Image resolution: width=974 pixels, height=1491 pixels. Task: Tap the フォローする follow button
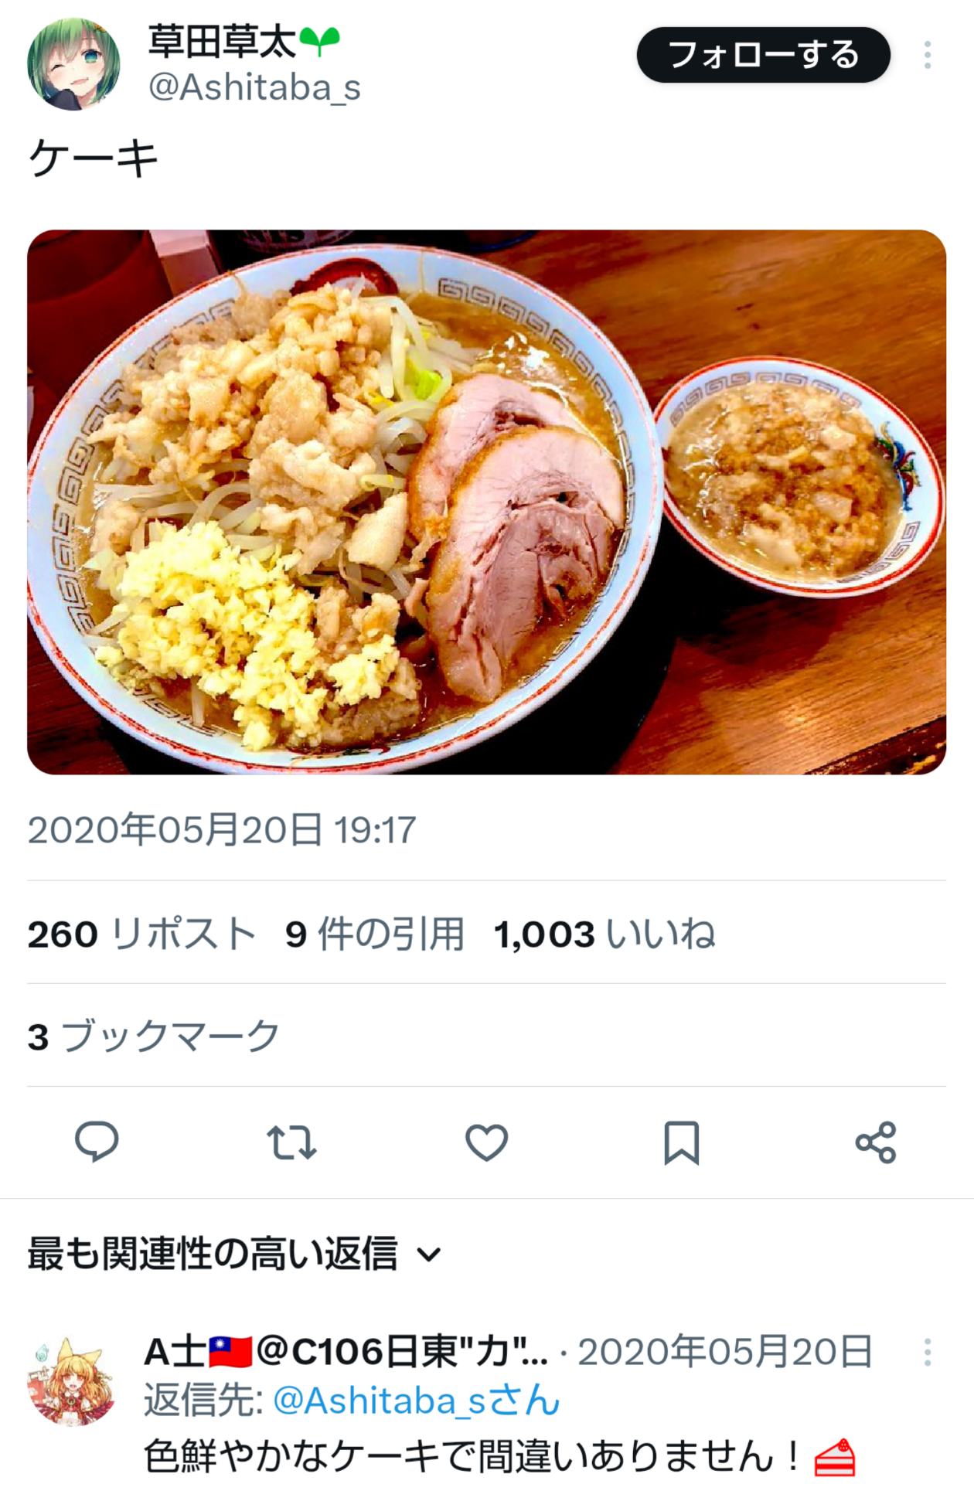763,55
